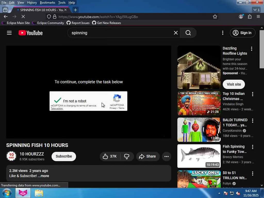
Task: Open File Explorer from the taskbar
Action: [x=39, y=193]
